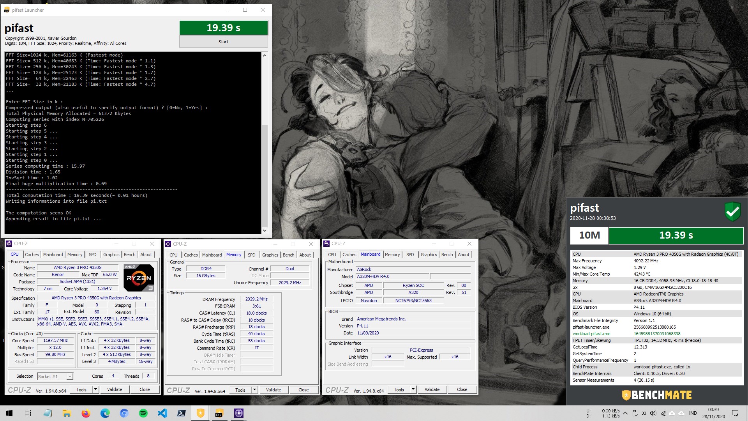
Task: Click title icon of CPU-Z Memory window
Action: [x=168, y=244]
